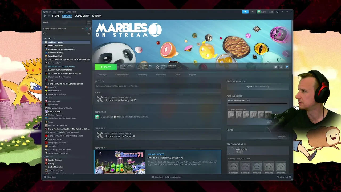Image resolution: width=341 pixels, height=192 pixels.
Task: Sort library by recent activity clock
Action: (87, 29)
